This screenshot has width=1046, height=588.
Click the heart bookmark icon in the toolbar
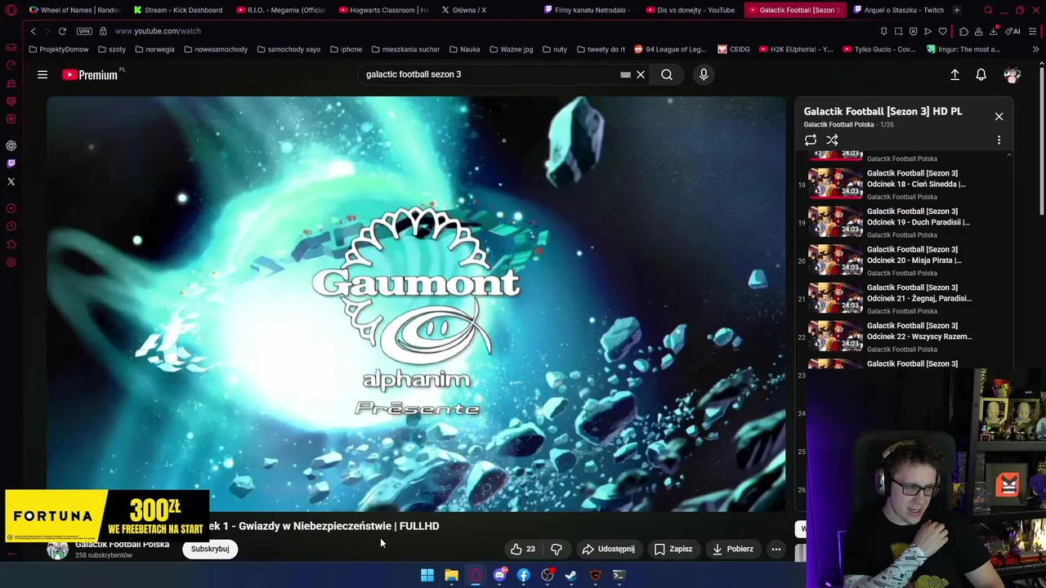(x=942, y=31)
